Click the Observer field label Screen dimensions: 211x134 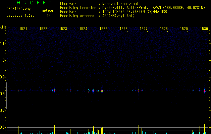68,4
